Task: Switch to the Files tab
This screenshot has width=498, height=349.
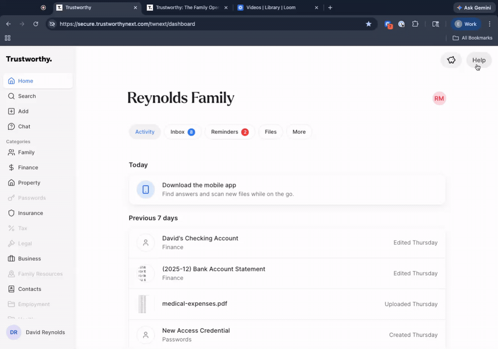Action: 270,132
